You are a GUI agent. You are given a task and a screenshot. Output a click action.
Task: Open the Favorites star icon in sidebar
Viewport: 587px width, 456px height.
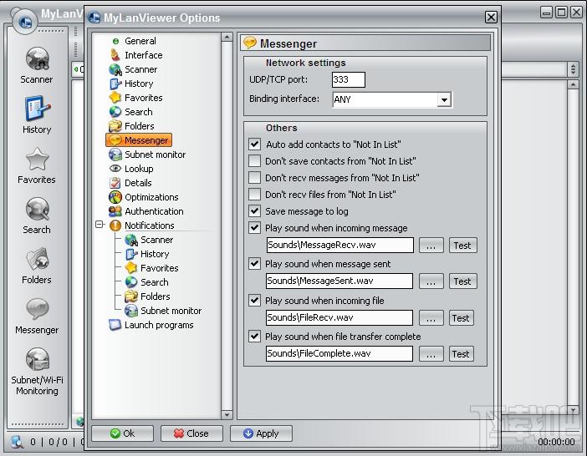[37, 160]
